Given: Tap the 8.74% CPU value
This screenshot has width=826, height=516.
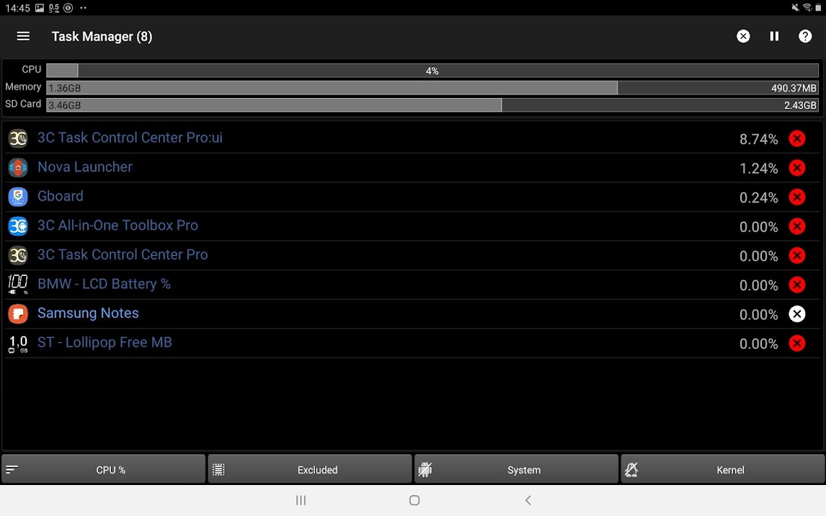Looking at the screenshot, I should [758, 139].
